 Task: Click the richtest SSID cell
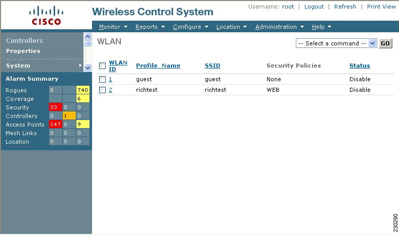(x=215, y=90)
